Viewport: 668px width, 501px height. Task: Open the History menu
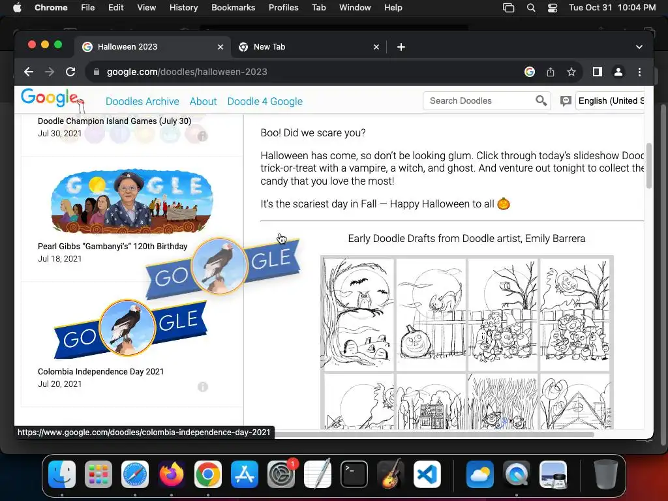183,8
